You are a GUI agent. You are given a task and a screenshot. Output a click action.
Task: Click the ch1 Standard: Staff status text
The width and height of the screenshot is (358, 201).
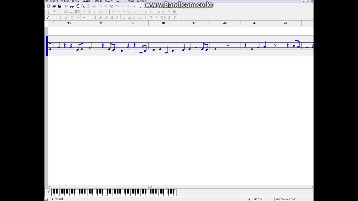pos(286,199)
